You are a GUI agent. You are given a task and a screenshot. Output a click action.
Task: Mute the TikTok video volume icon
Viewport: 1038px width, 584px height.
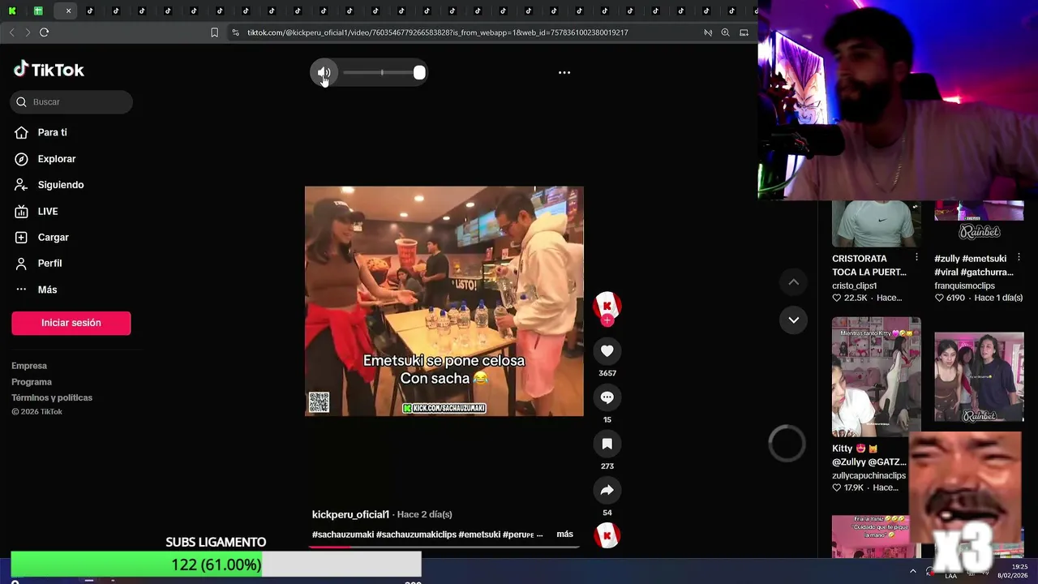(x=324, y=72)
